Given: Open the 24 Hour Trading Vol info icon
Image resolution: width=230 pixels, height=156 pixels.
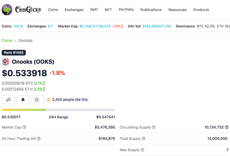Looking at the screenshot, I should click(x=39, y=138).
